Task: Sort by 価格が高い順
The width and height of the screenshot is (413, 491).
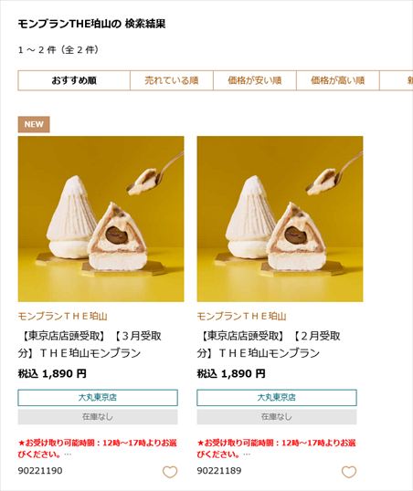Action: (x=338, y=80)
